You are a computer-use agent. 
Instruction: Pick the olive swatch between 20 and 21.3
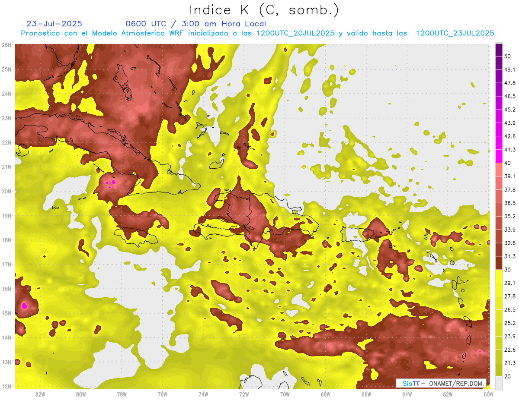click(x=499, y=370)
